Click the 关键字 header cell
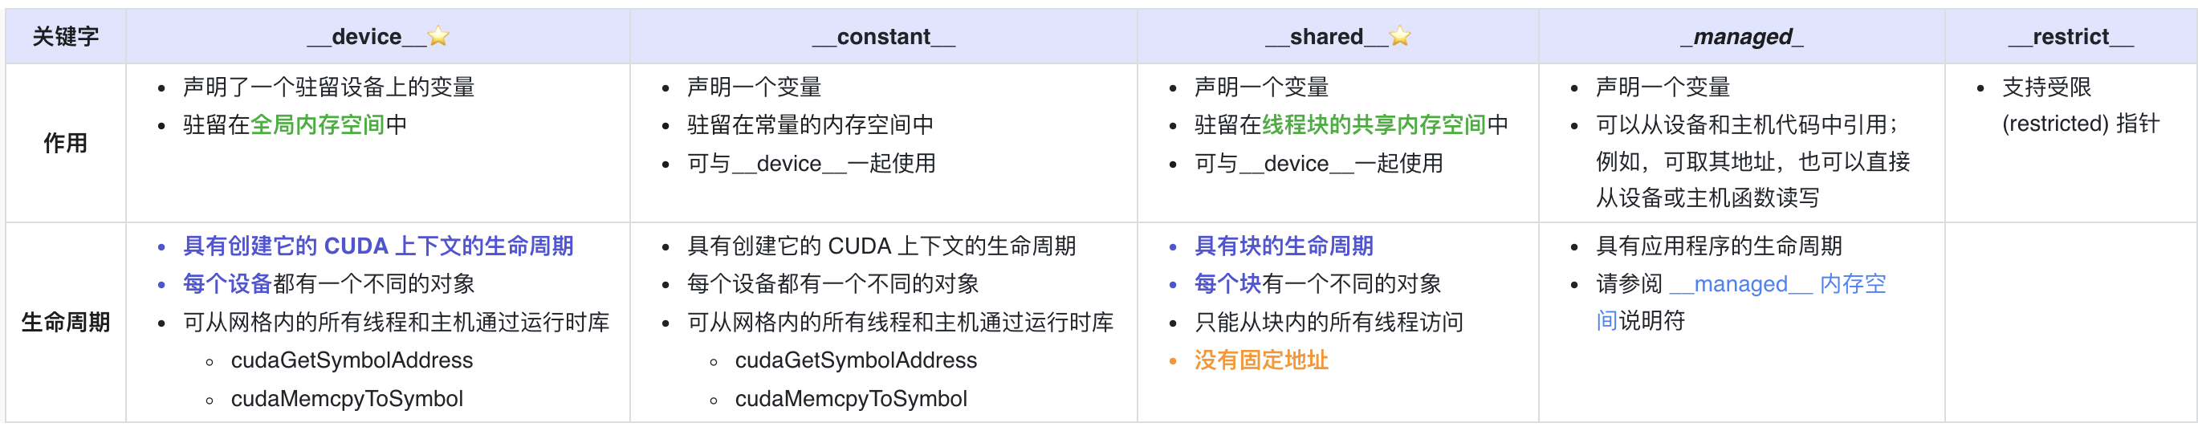Screen dimensions: 2198x427 point(66,37)
